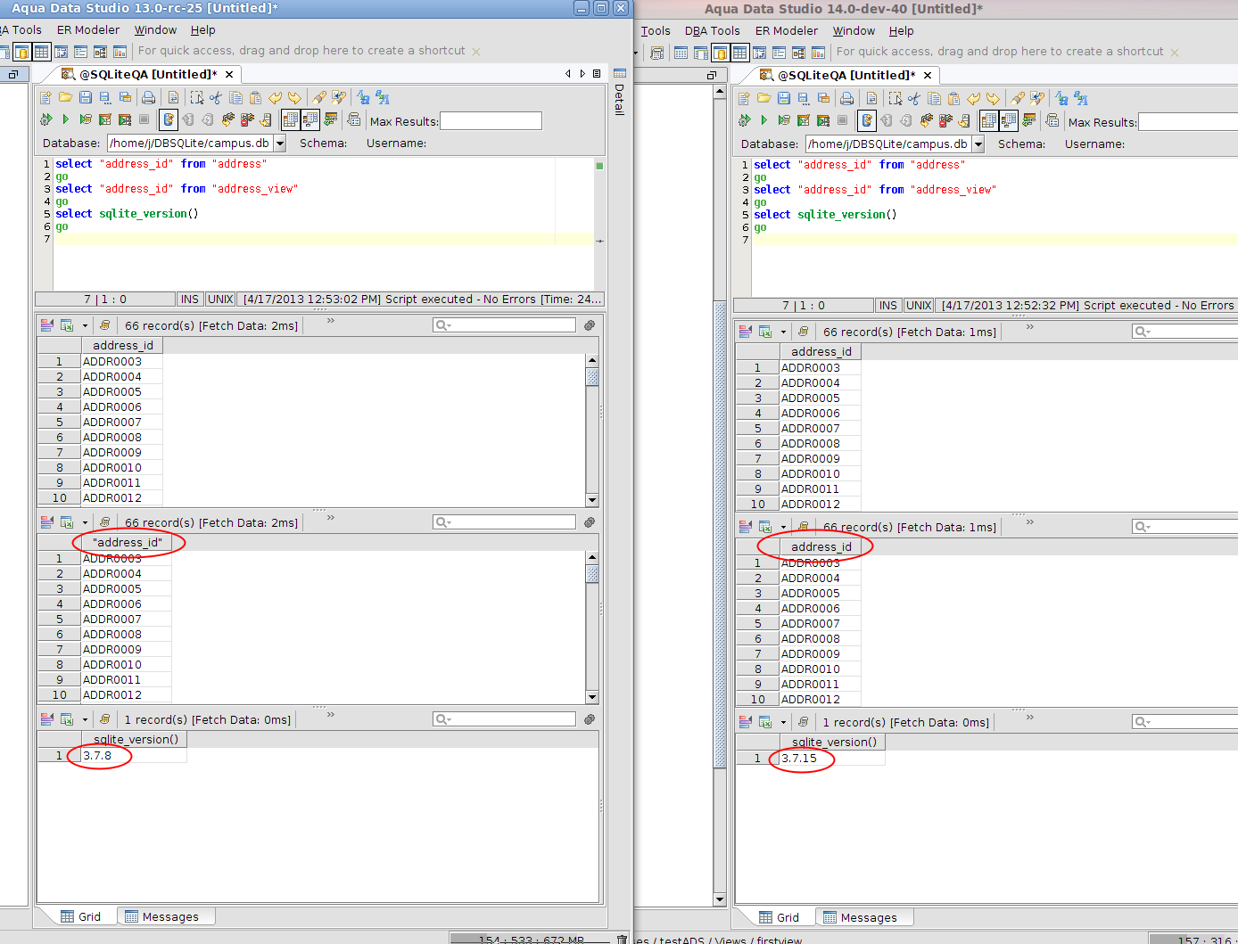Click the Commit transaction icon in the left window

(x=188, y=119)
